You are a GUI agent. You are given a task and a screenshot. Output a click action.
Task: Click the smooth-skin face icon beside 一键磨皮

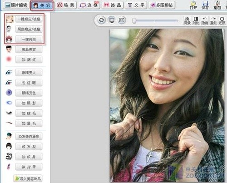(x=10, y=19)
